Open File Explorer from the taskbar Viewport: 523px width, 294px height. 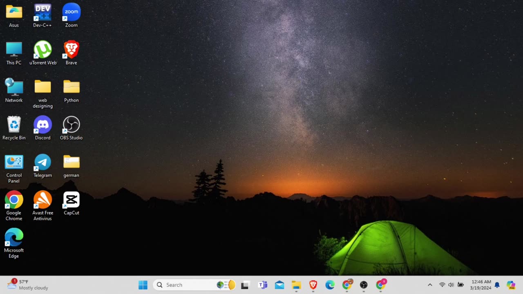tap(296, 285)
